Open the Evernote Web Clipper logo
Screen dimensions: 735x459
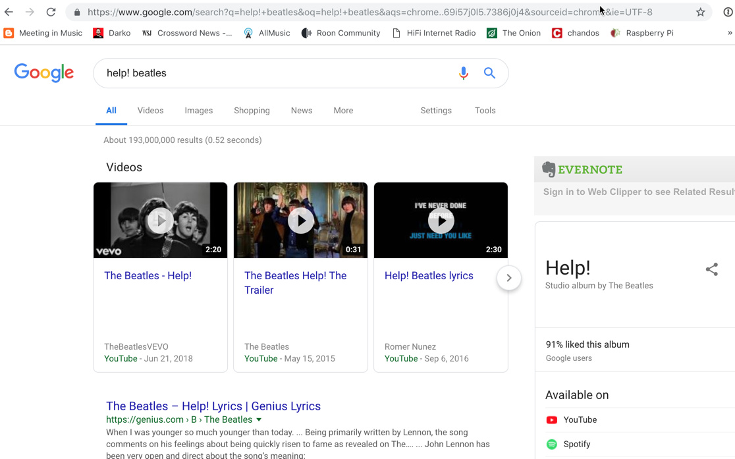click(582, 169)
